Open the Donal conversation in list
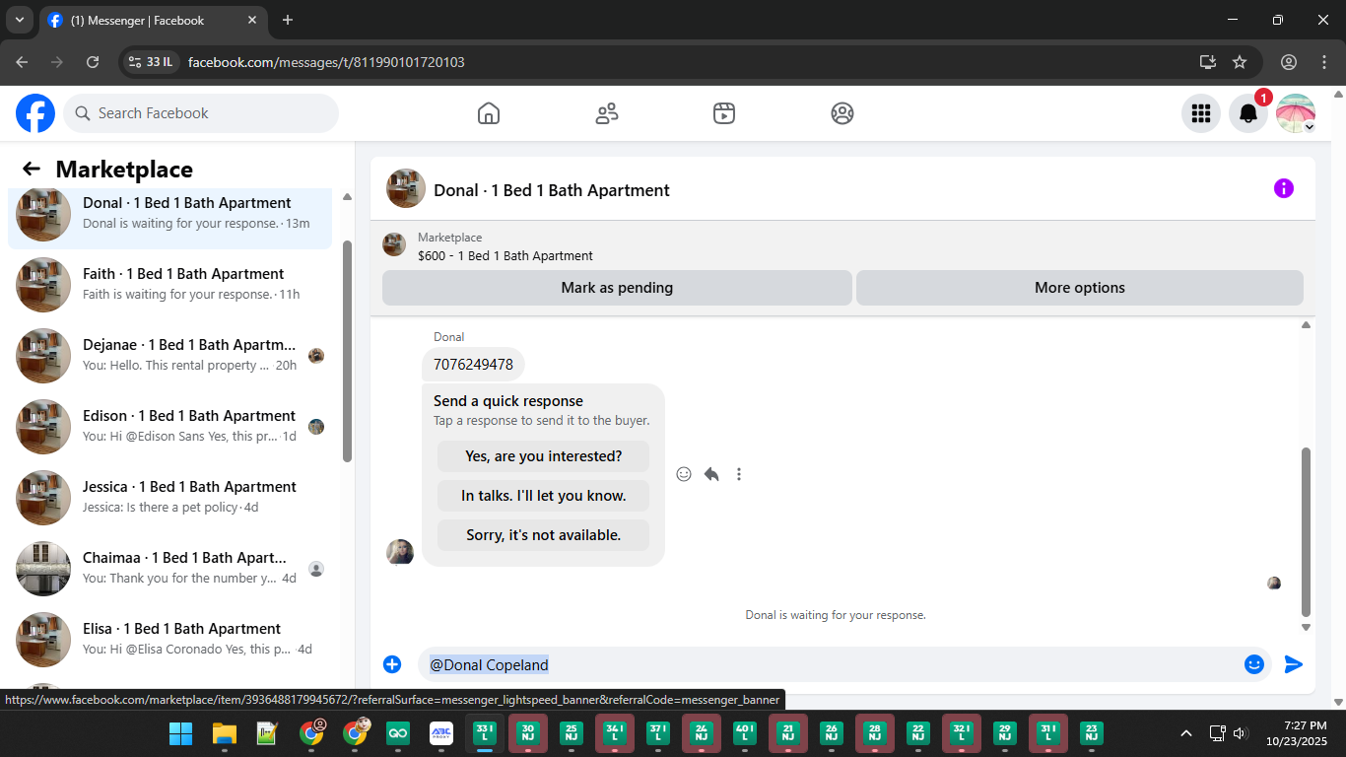This screenshot has height=757, width=1346. coord(170,214)
